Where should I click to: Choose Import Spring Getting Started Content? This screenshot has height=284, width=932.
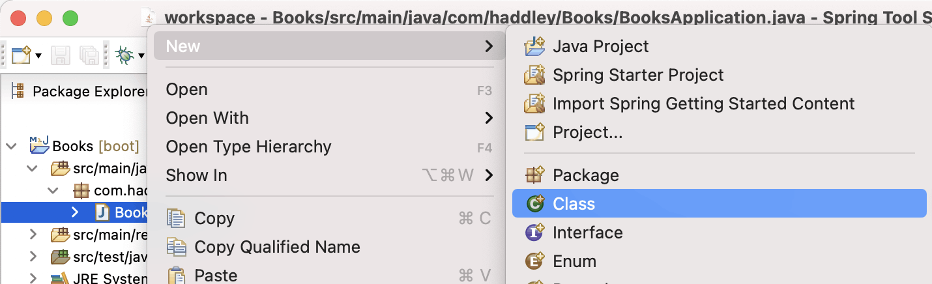point(703,104)
